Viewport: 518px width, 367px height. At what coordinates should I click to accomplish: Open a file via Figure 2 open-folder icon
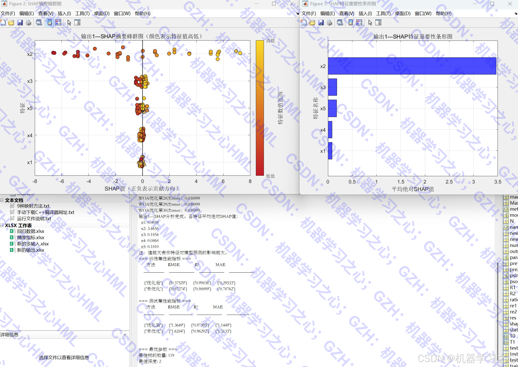click(x=12, y=22)
